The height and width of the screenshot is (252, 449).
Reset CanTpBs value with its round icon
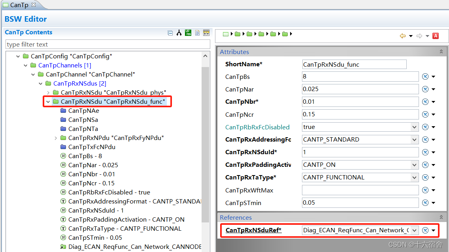[x=425, y=77]
